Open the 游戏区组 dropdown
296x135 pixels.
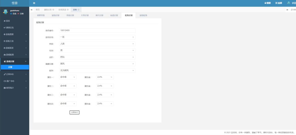(x=97, y=37)
